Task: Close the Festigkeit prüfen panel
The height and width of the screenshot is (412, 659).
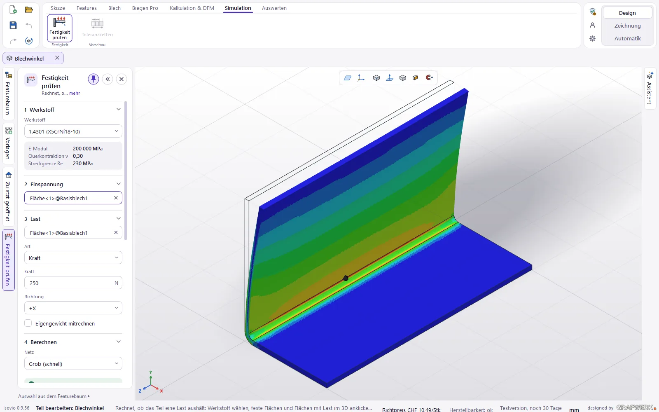Action: (122, 79)
